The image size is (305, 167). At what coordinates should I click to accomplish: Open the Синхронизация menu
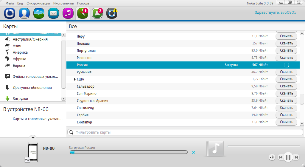[x=38, y=3]
